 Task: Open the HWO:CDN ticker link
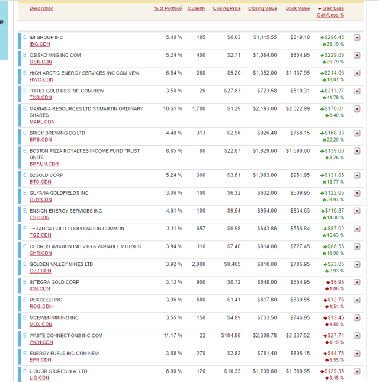click(41, 80)
